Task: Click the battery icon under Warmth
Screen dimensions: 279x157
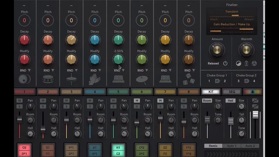Action: tap(246, 63)
